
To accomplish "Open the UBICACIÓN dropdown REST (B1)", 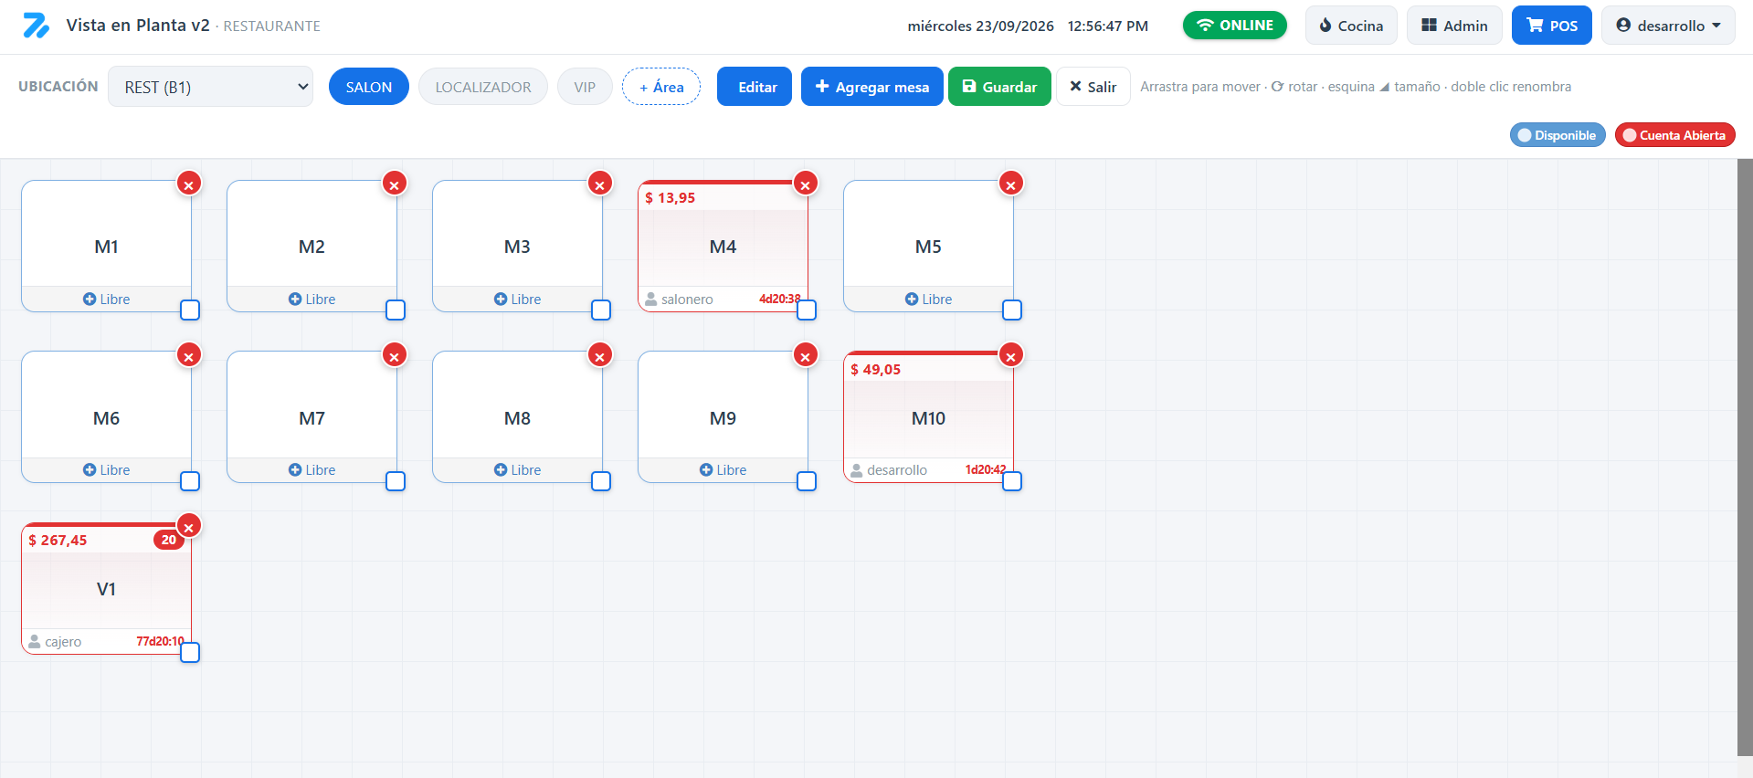I will click(x=210, y=87).
